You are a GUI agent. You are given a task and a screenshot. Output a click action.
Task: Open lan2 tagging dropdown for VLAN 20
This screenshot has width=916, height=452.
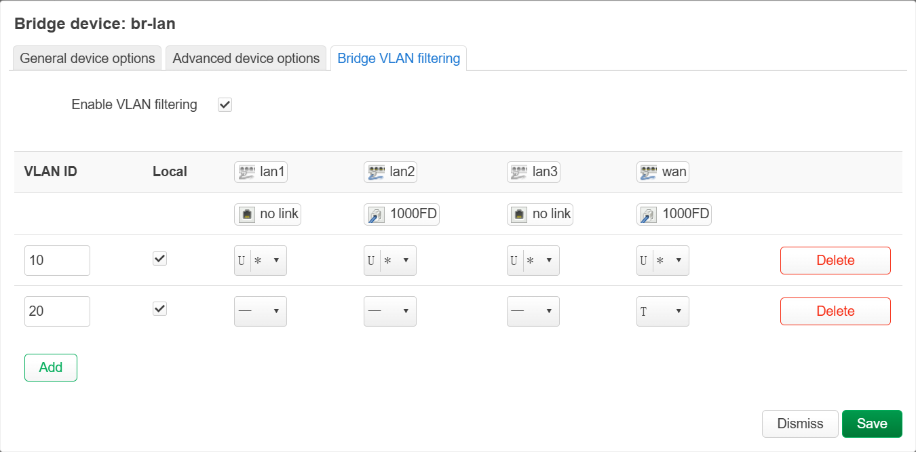pyautogui.click(x=390, y=312)
